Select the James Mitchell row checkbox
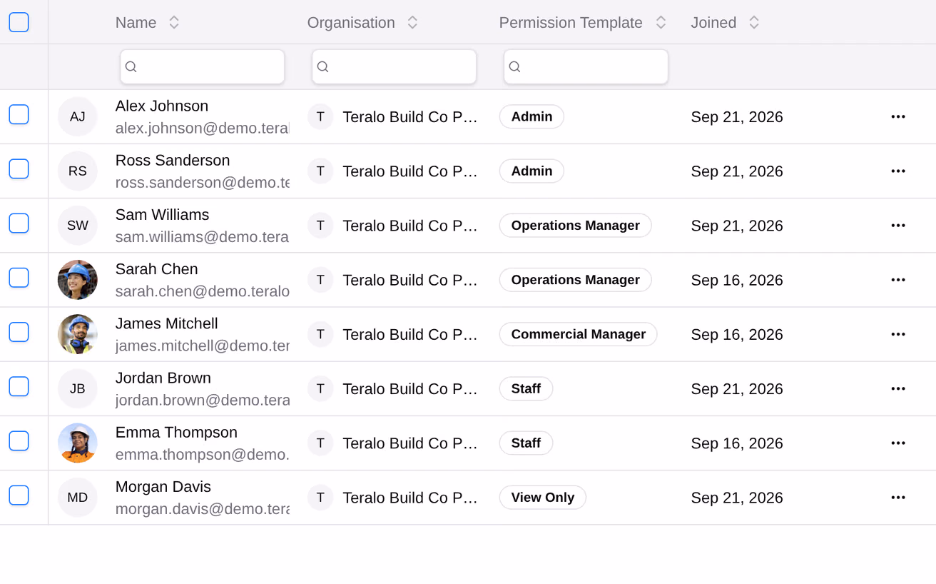The width and height of the screenshot is (936, 584). tap(19, 332)
